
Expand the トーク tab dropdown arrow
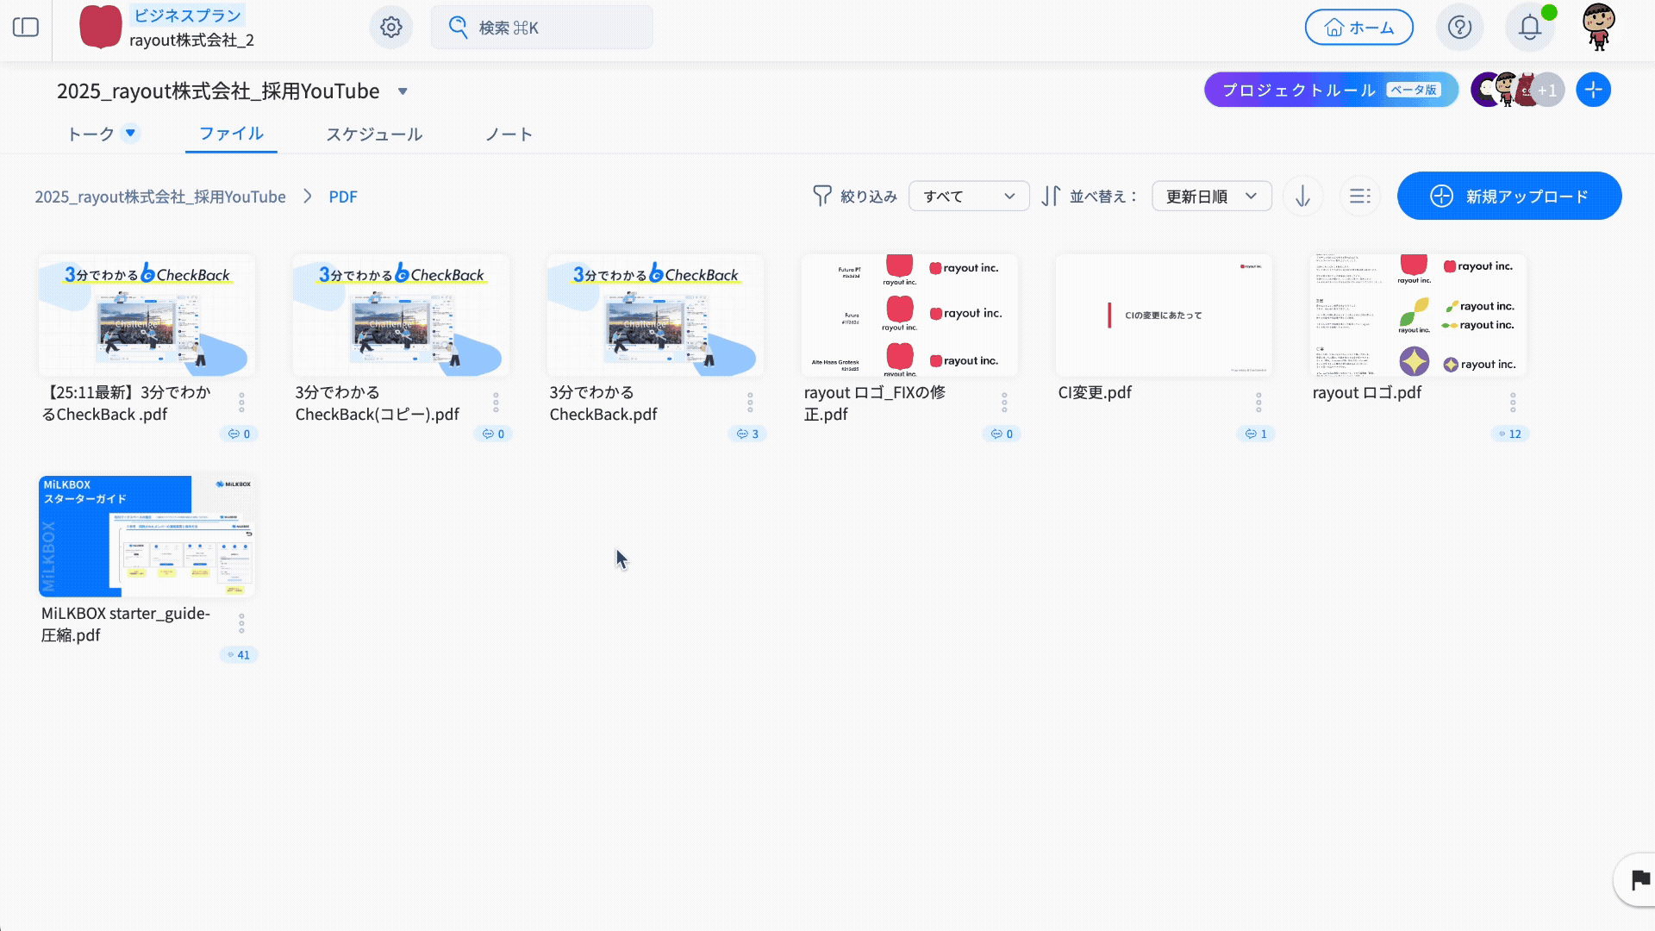pos(130,133)
